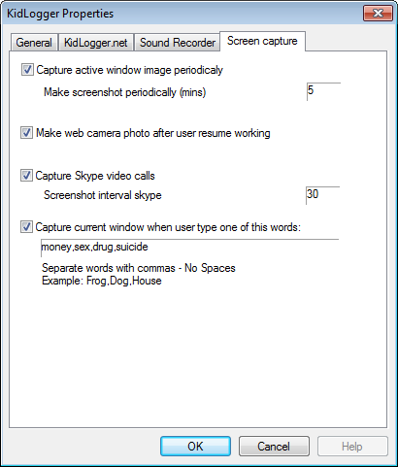The width and height of the screenshot is (398, 467).
Task: Click the Example: Frog,Dog,House text
Action: tap(102, 281)
